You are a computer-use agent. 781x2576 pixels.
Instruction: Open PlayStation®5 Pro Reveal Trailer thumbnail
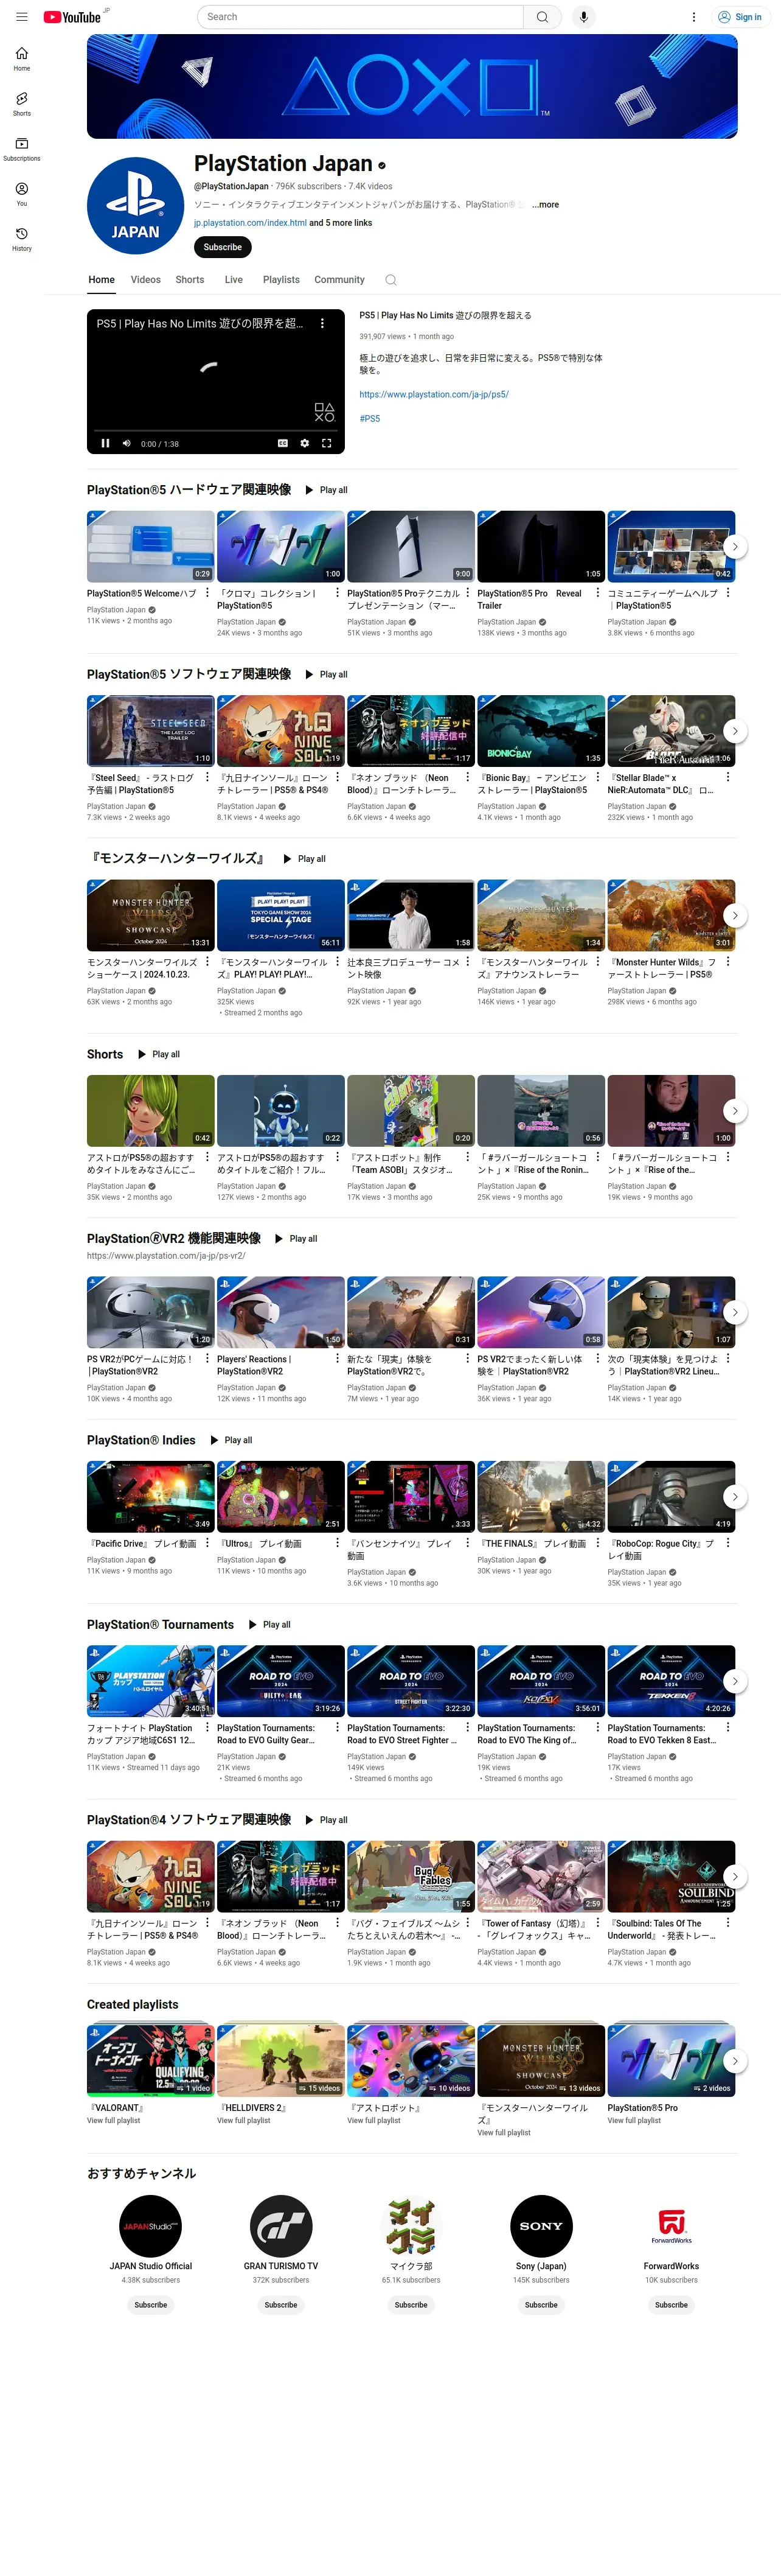tap(541, 547)
